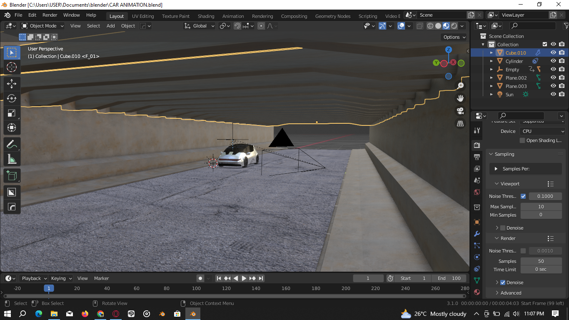Open the Render menu

50,15
